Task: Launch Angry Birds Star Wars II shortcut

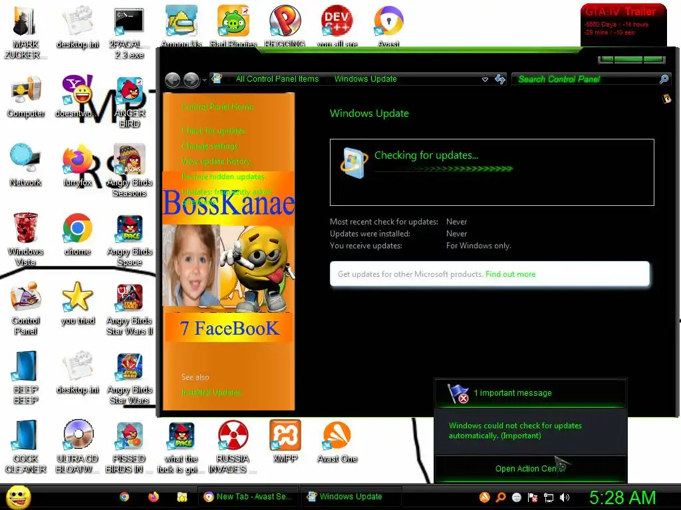Action: 129,308
